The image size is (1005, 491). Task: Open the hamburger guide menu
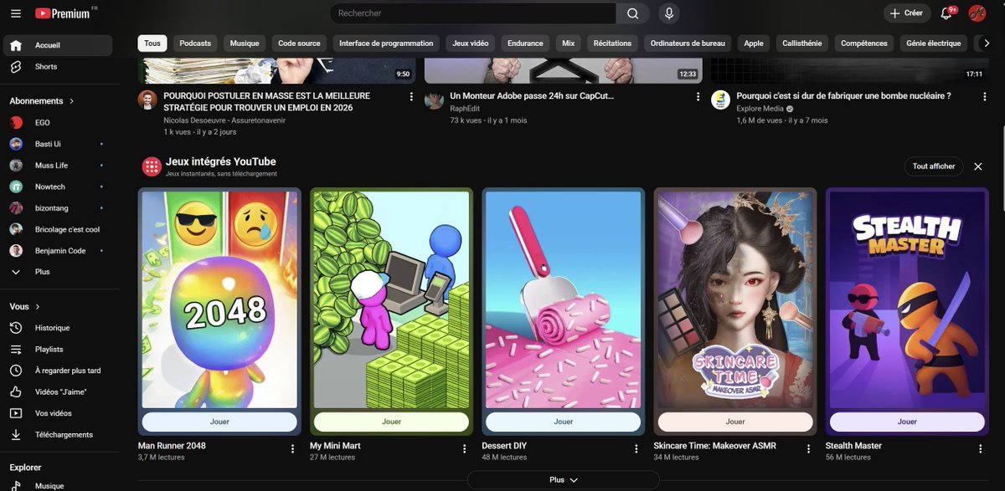pos(15,13)
